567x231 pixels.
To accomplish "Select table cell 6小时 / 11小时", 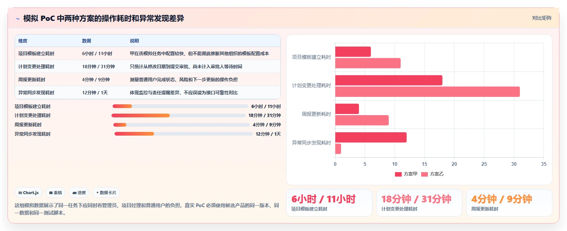I will click(x=97, y=54).
